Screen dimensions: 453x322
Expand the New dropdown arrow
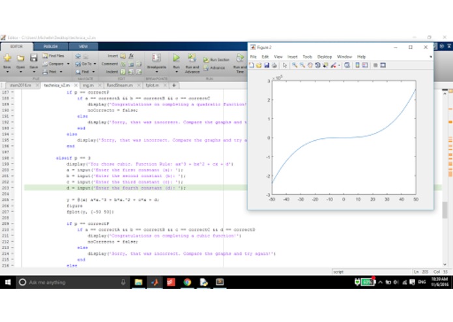[x=7, y=72]
